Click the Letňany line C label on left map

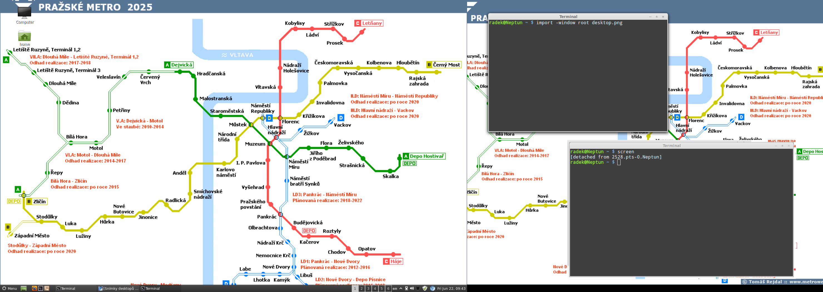[369, 23]
